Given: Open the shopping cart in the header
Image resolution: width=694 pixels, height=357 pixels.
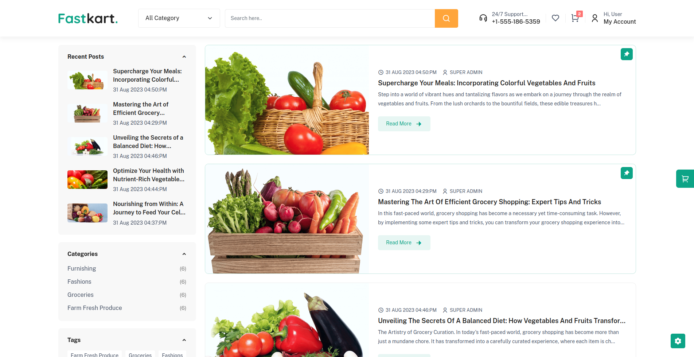Looking at the screenshot, I should pos(575,18).
